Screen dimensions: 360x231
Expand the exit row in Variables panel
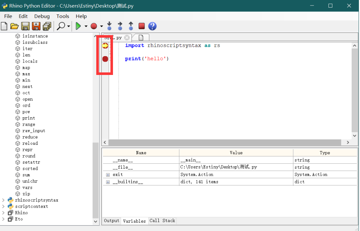107,174
